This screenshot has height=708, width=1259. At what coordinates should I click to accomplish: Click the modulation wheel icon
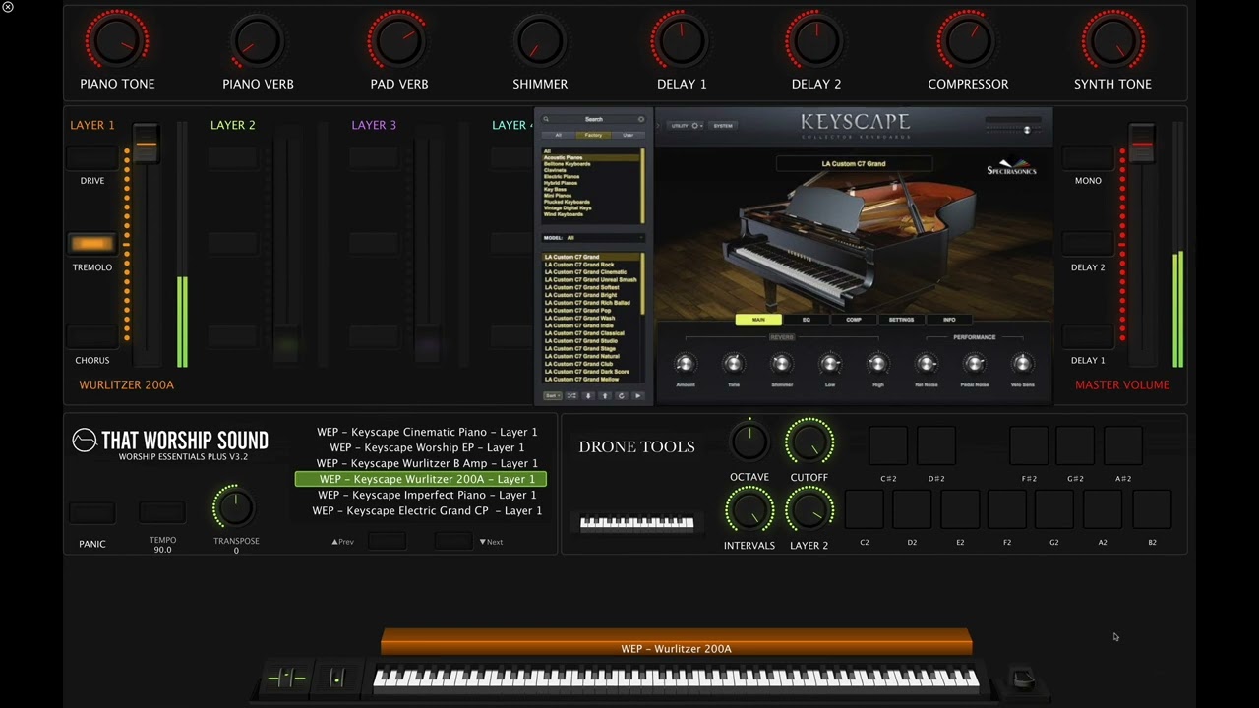click(x=337, y=678)
